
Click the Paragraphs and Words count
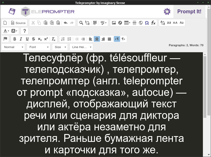186,45
